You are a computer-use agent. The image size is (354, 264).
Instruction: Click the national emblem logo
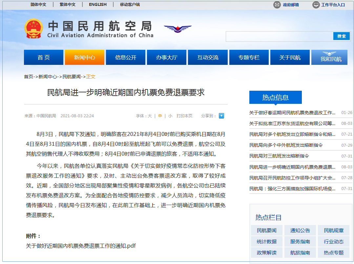34,28
